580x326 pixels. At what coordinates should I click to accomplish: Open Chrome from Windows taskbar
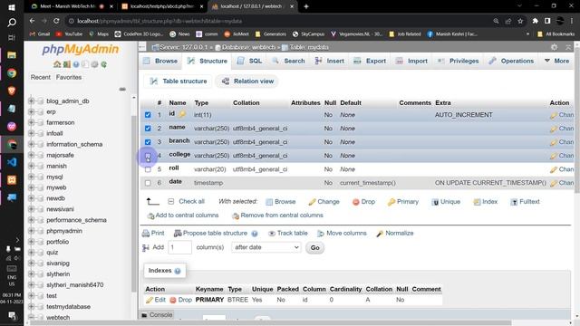click(12, 72)
